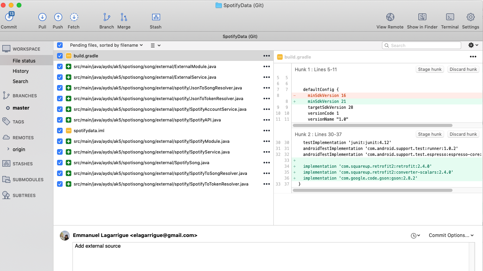
Task: Click the TAGS sidebar icon
Action: 6,121
